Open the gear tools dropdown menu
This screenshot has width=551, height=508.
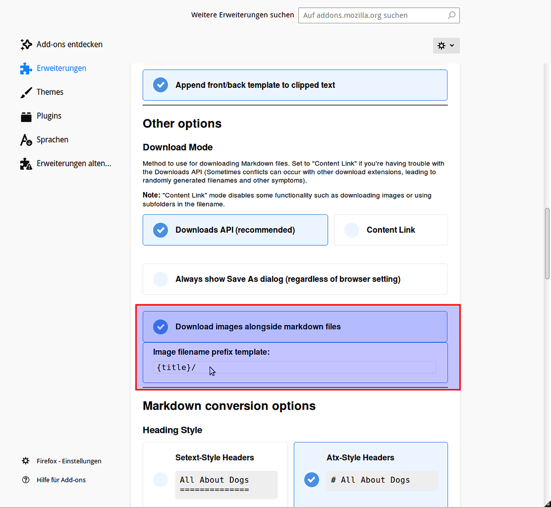coord(446,46)
